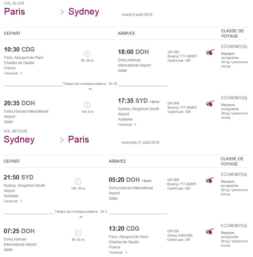Click the 13:20 CDG arrival time
The image size is (253, 257).
click(124, 229)
